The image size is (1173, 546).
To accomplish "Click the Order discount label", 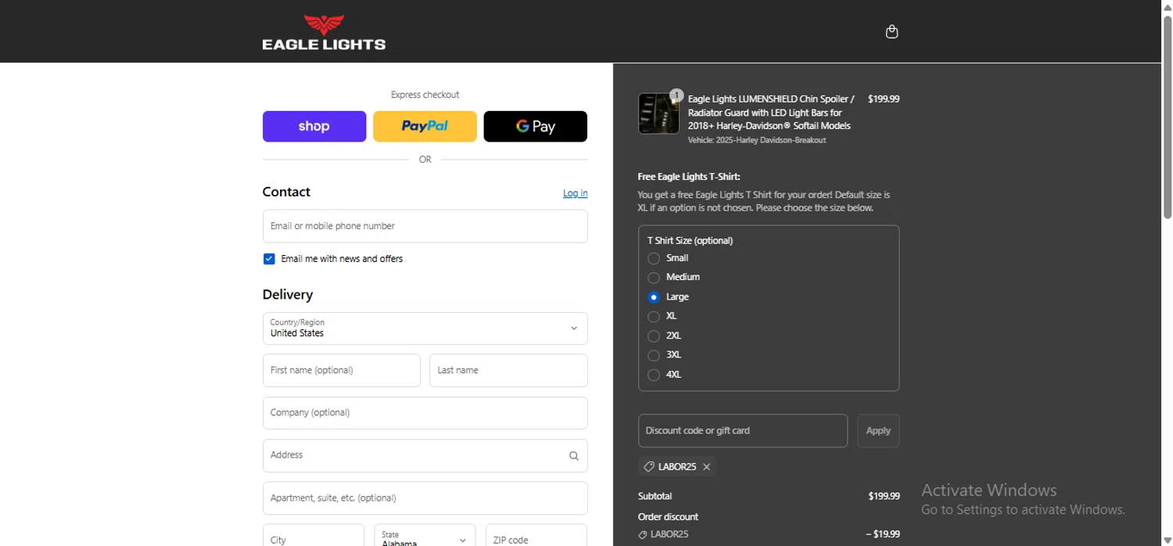I will tap(669, 517).
